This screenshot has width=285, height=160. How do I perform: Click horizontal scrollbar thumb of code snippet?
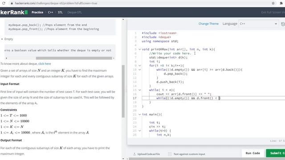click(74, 58)
